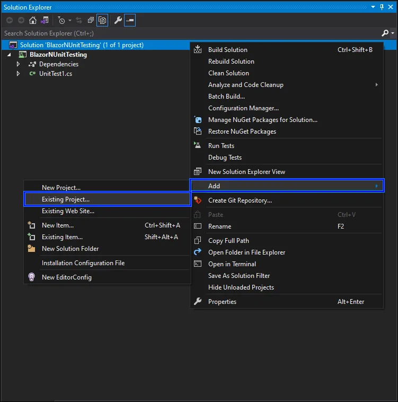Click the Run Tests flask icon

[198, 145]
